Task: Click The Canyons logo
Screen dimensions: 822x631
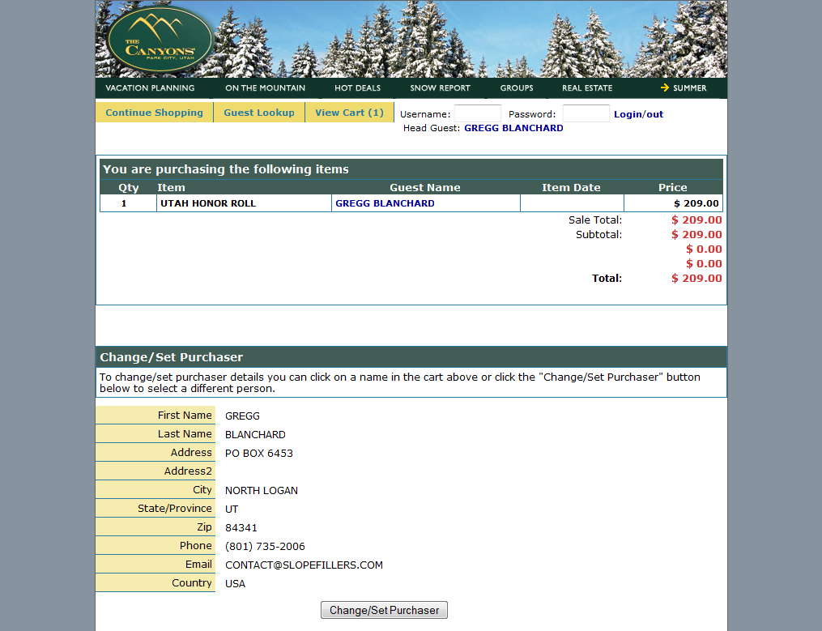Action: [x=160, y=40]
